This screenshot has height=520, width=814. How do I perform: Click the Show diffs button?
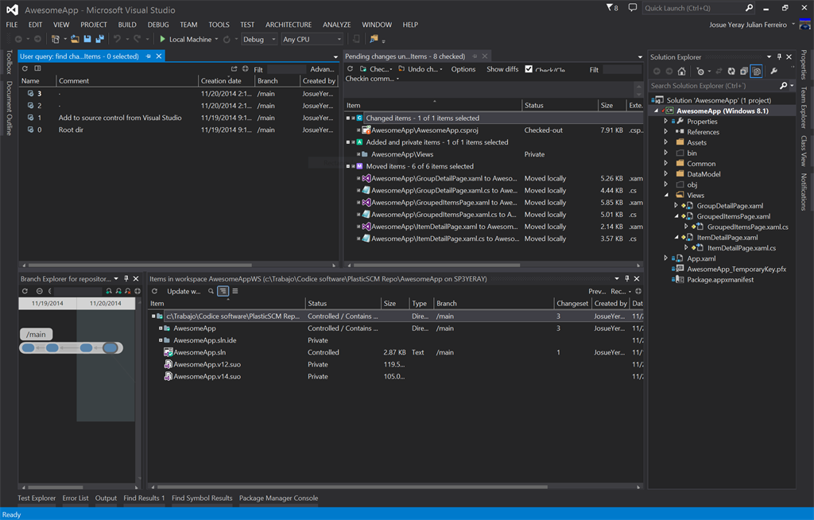(502, 68)
